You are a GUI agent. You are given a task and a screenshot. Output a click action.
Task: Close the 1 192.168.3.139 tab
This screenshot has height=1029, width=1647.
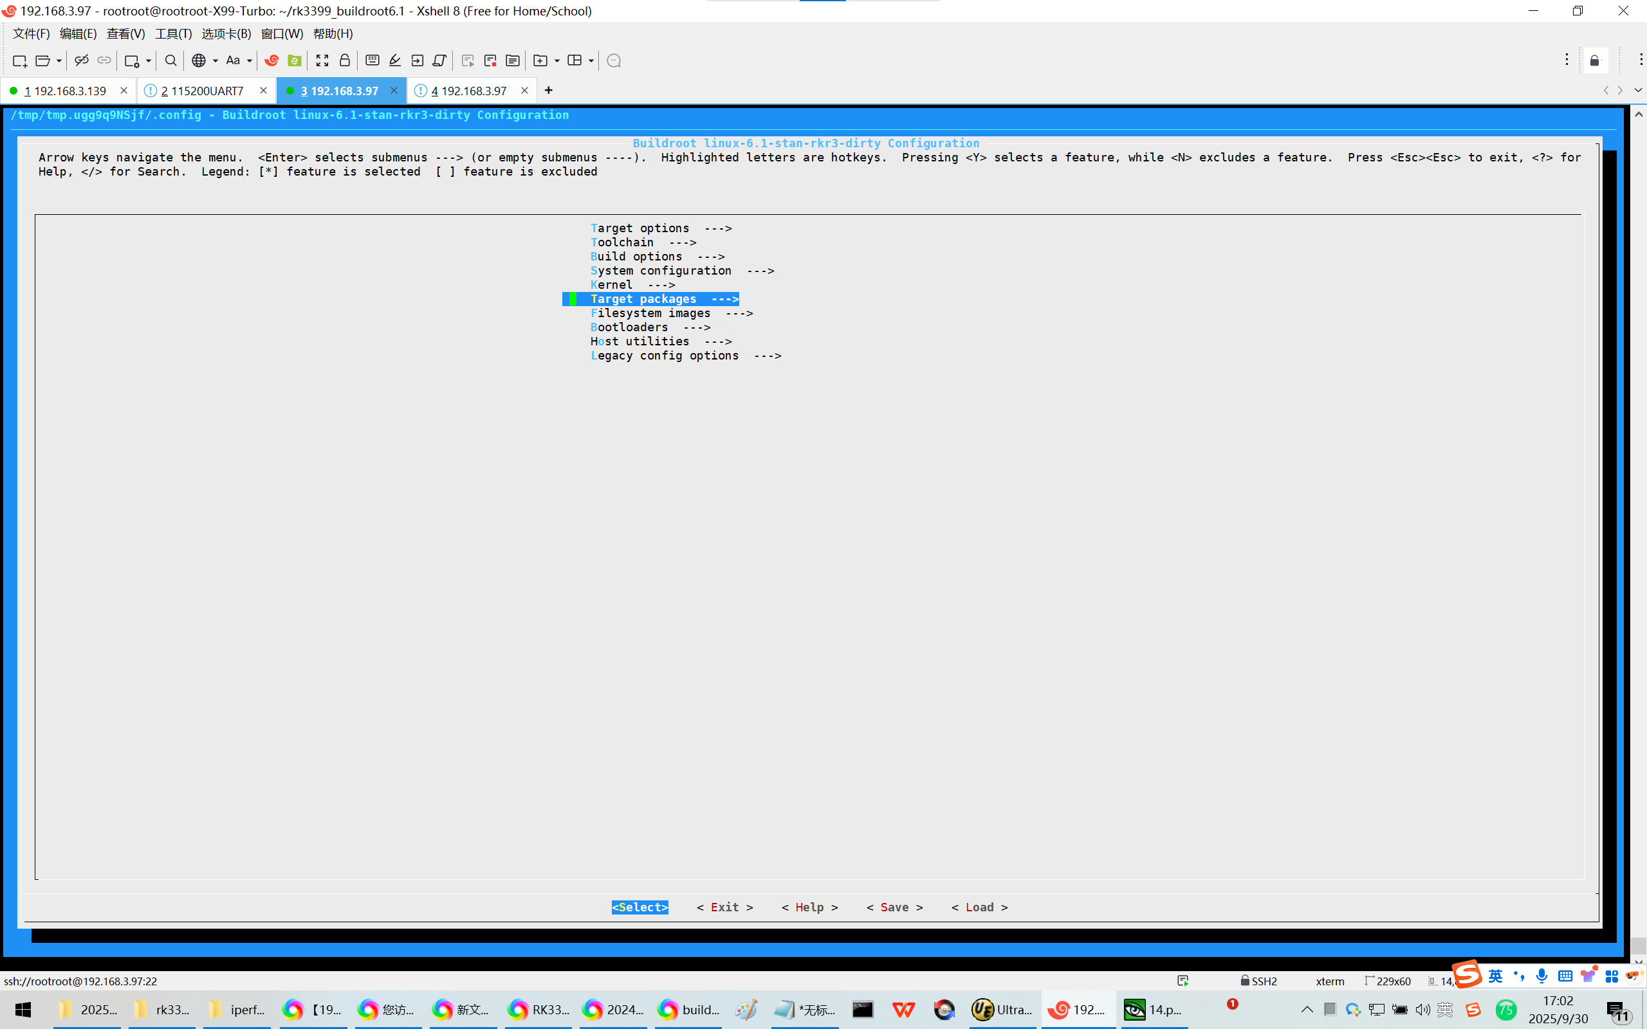(x=123, y=91)
